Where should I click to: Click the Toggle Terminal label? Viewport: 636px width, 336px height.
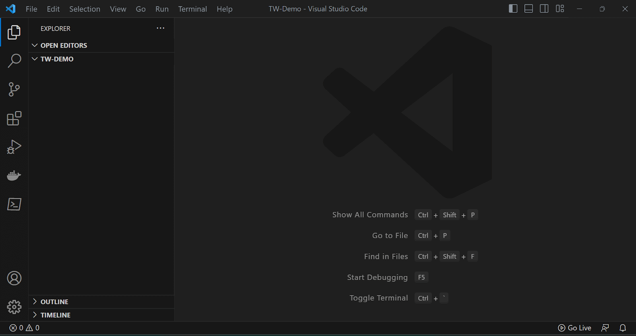379,298
